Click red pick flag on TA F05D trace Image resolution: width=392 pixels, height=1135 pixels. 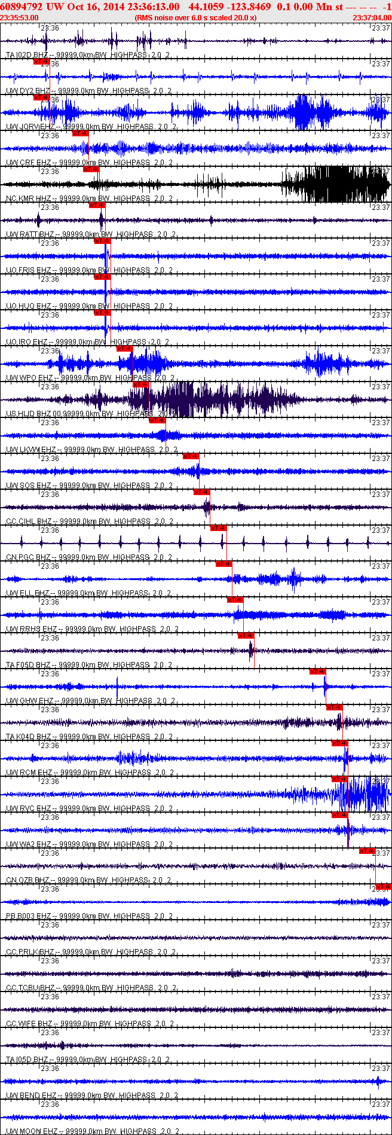click(246, 636)
